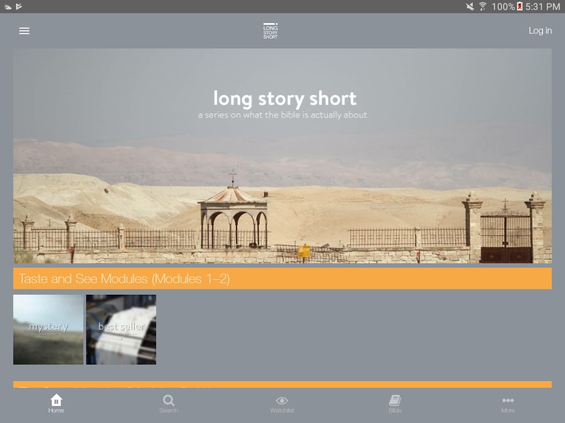The width and height of the screenshot is (565, 423).
Task: Tap the More three-dots icon
Action: pyautogui.click(x=508, y=401)
